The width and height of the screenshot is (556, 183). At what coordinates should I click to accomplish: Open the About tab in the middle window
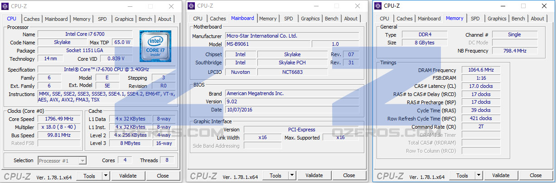click(351, 19)
